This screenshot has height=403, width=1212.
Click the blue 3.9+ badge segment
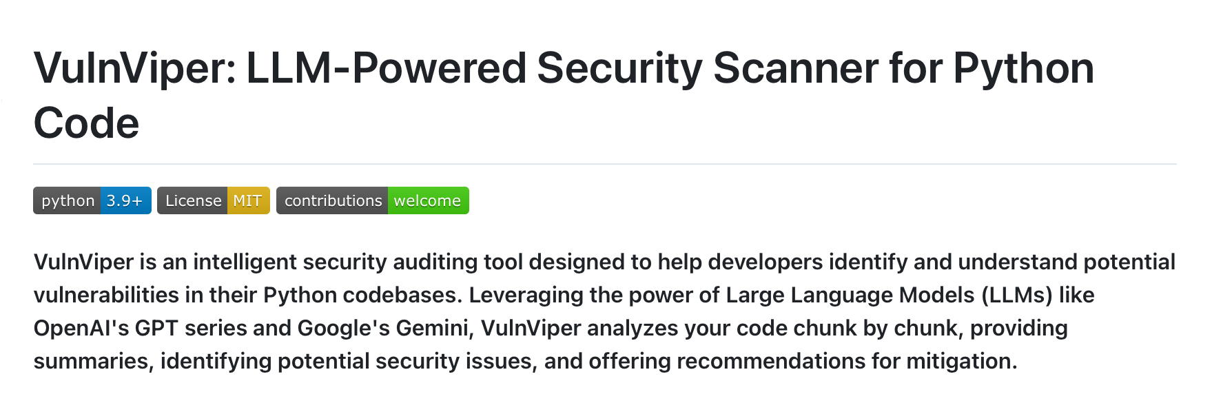coord(126,200)
